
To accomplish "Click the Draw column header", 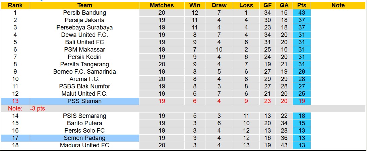I will point(219,5).
